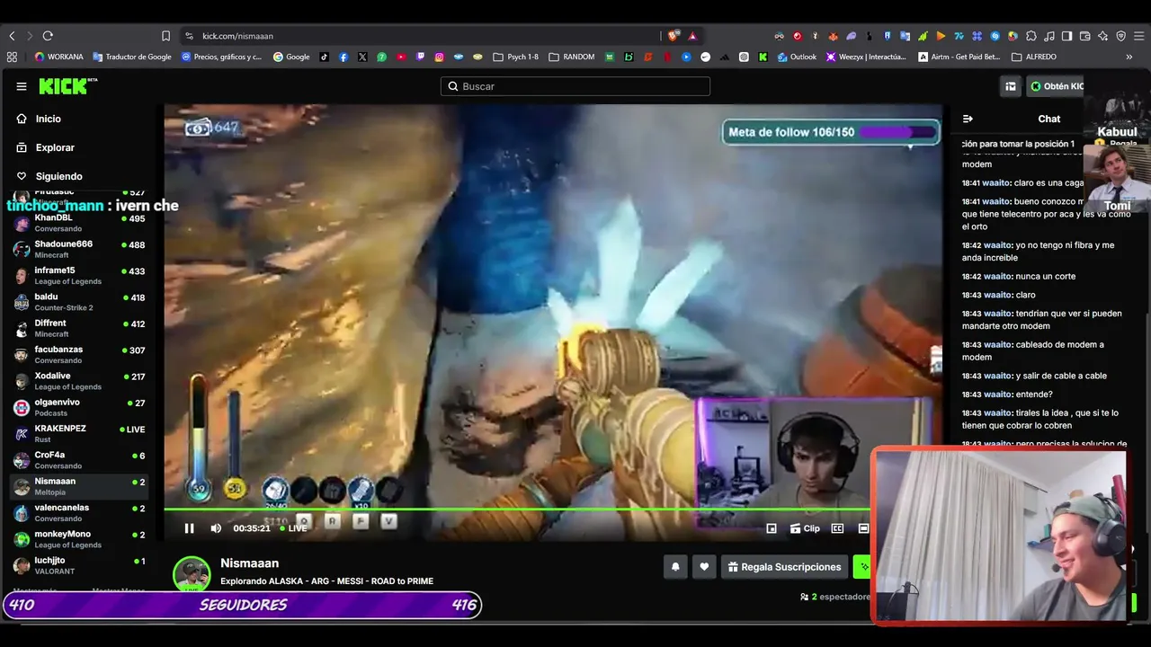Viewport: 1151px width, 647px height.
Task: Toggle mini player mode on video
Action: coord(772,528)
